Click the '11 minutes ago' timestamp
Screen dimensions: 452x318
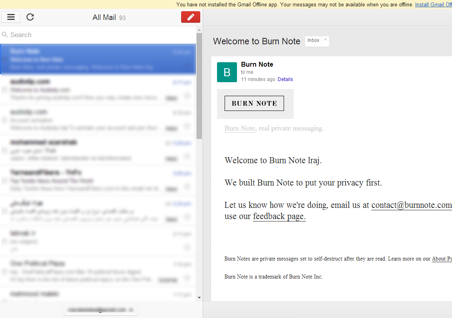pyautogui.click(x=258, y=79)
